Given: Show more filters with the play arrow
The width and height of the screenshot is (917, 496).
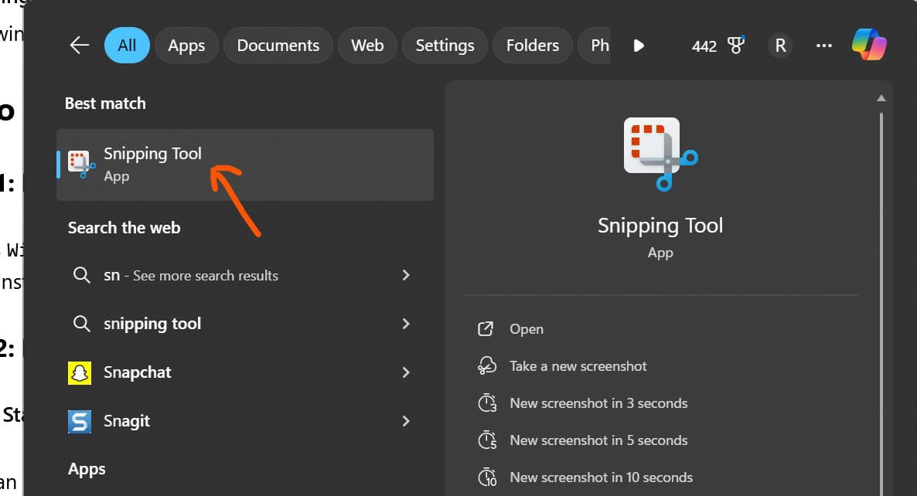Looking at the screenshot, I should [639, 46].
